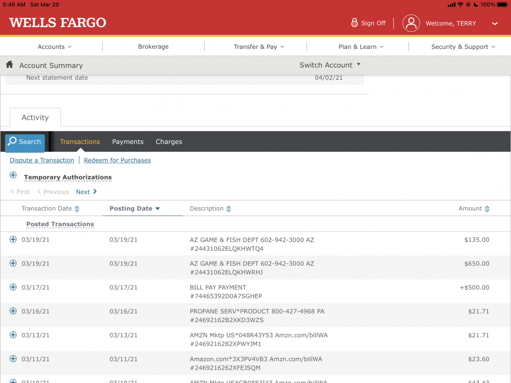Expand the Propane Serv transaction row
The width and height of the screenshot is (511, 383).
coord(13,311)
